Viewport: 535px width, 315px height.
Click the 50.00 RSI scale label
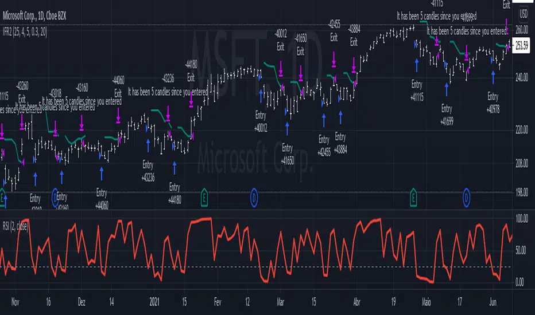click(521, 250)
